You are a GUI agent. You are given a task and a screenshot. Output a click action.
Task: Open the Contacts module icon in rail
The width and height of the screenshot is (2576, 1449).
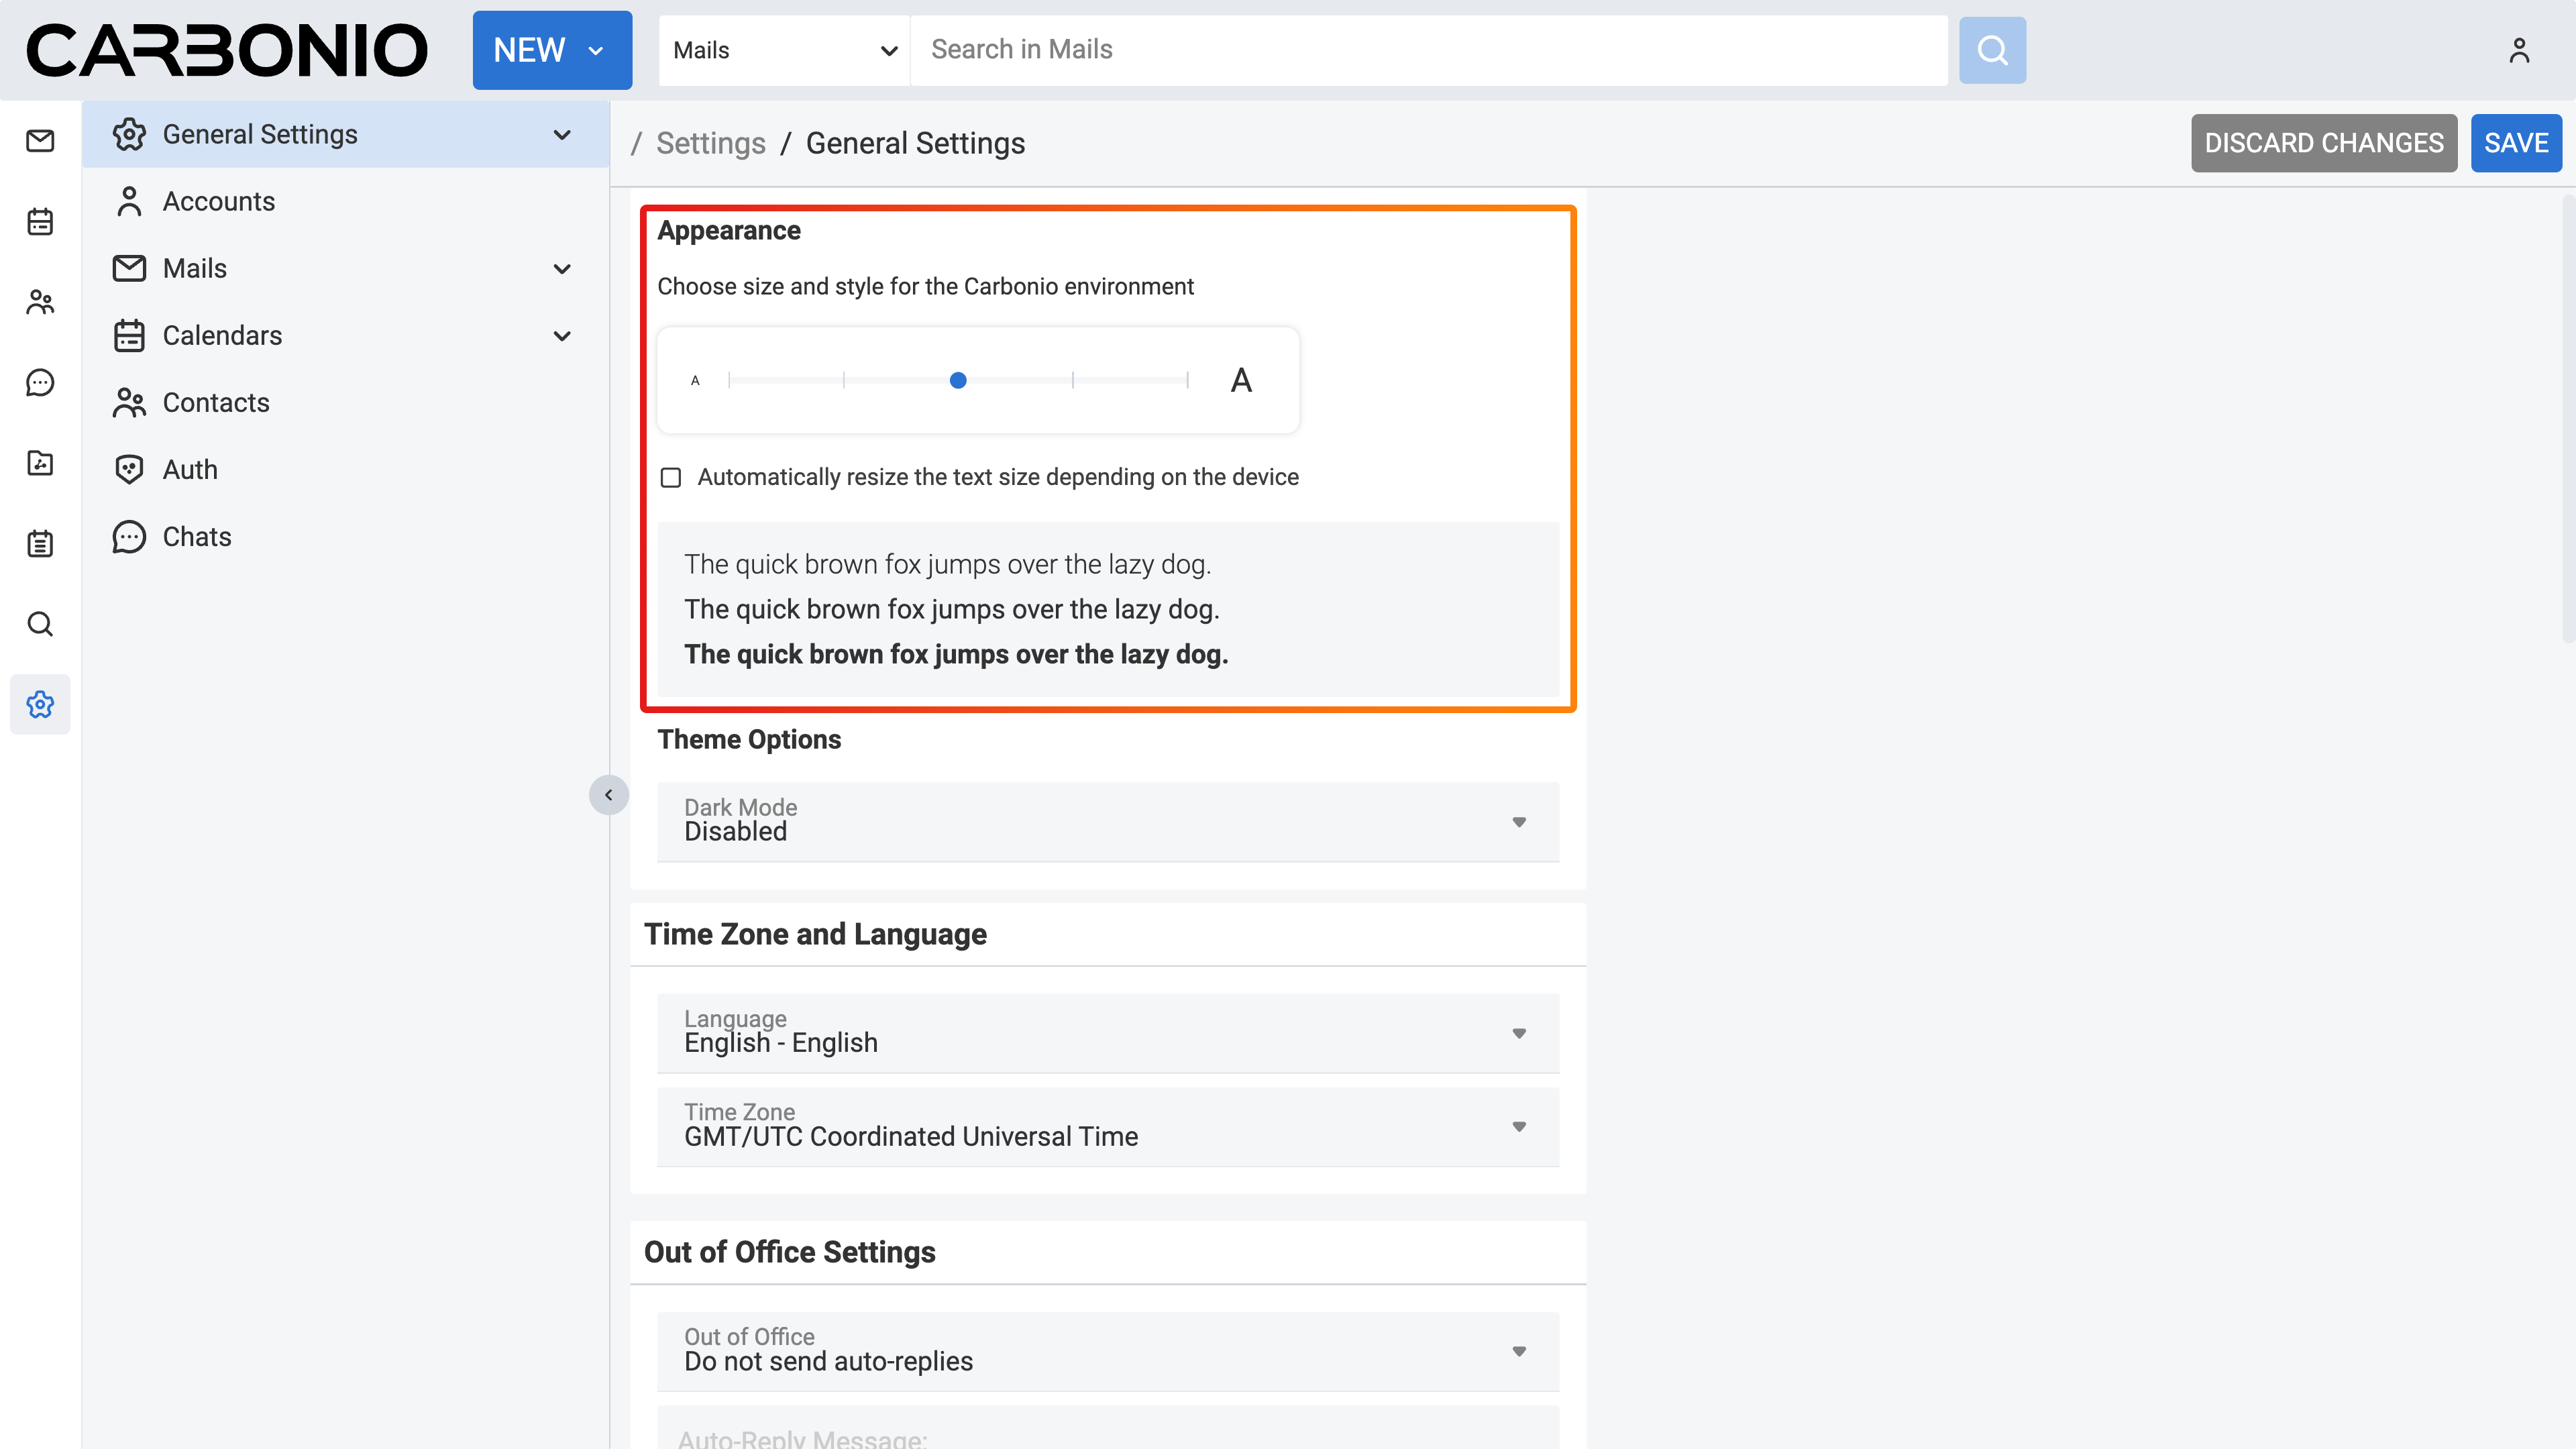point(40,302)
